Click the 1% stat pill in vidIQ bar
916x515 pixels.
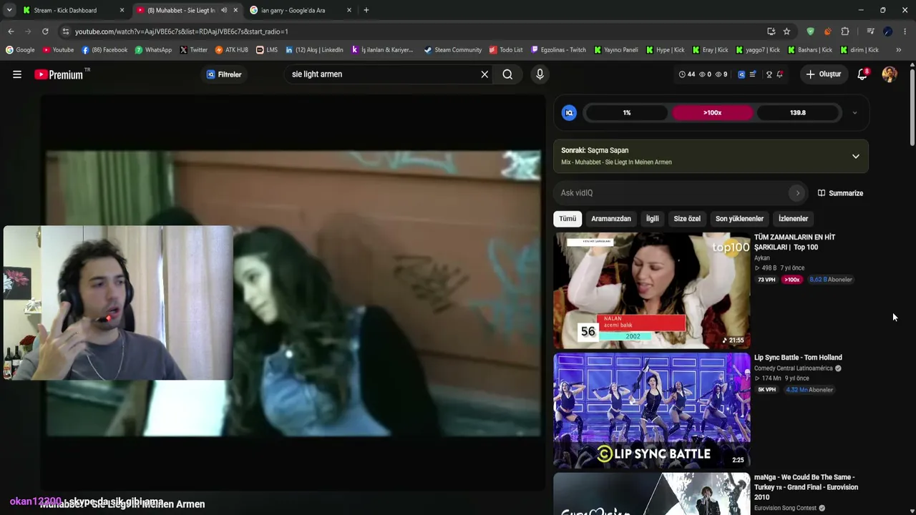627,113
